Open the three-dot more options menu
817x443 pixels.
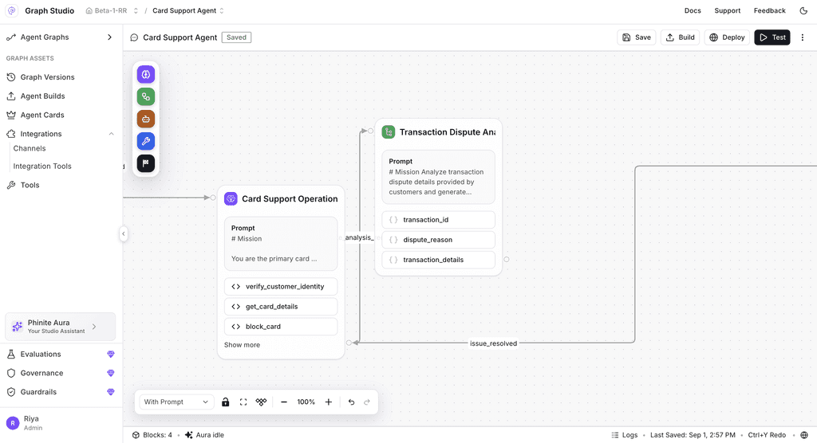803,37
